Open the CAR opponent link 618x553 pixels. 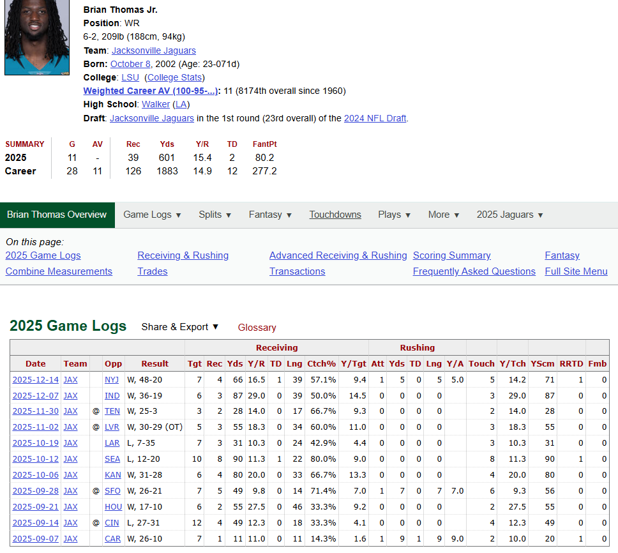(x=113, y=539)
